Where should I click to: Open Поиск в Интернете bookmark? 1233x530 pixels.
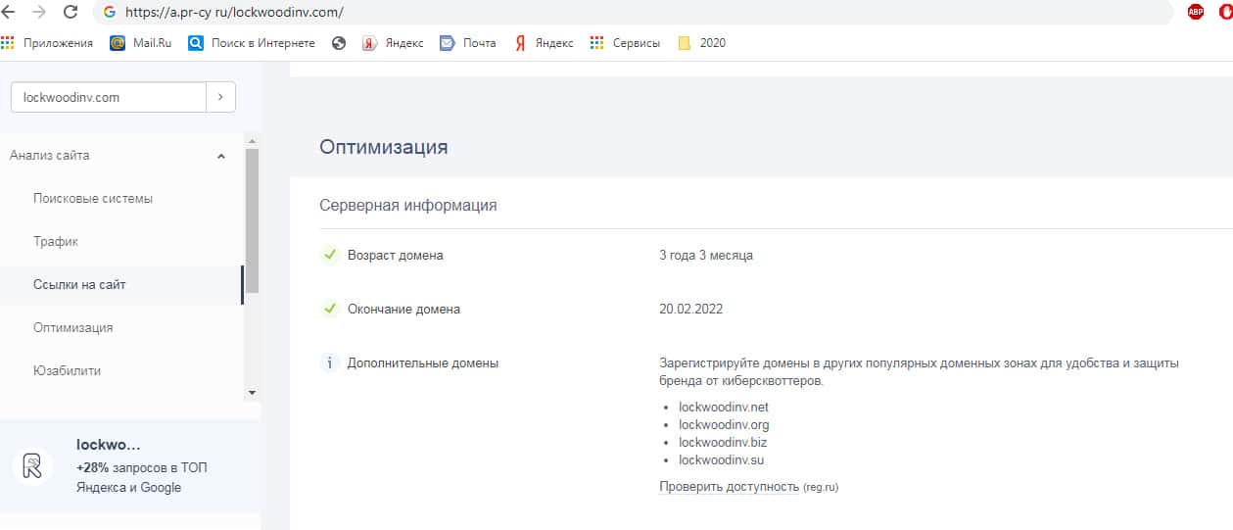pyautogui.click(x=251, y=43)
